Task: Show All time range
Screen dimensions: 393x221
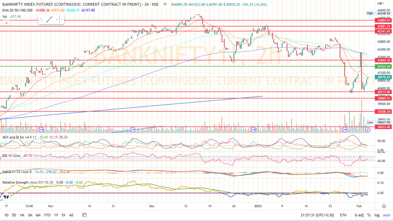Action: [71, 215]
